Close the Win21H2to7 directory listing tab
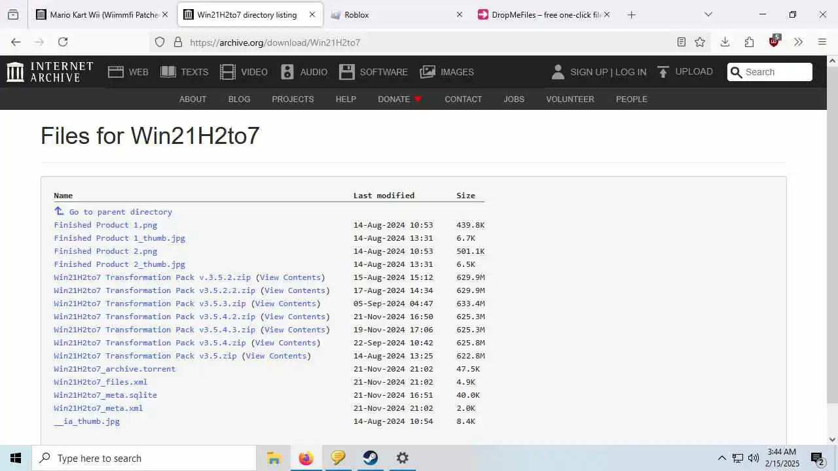838x471 pixels. [x=312, y=14]
